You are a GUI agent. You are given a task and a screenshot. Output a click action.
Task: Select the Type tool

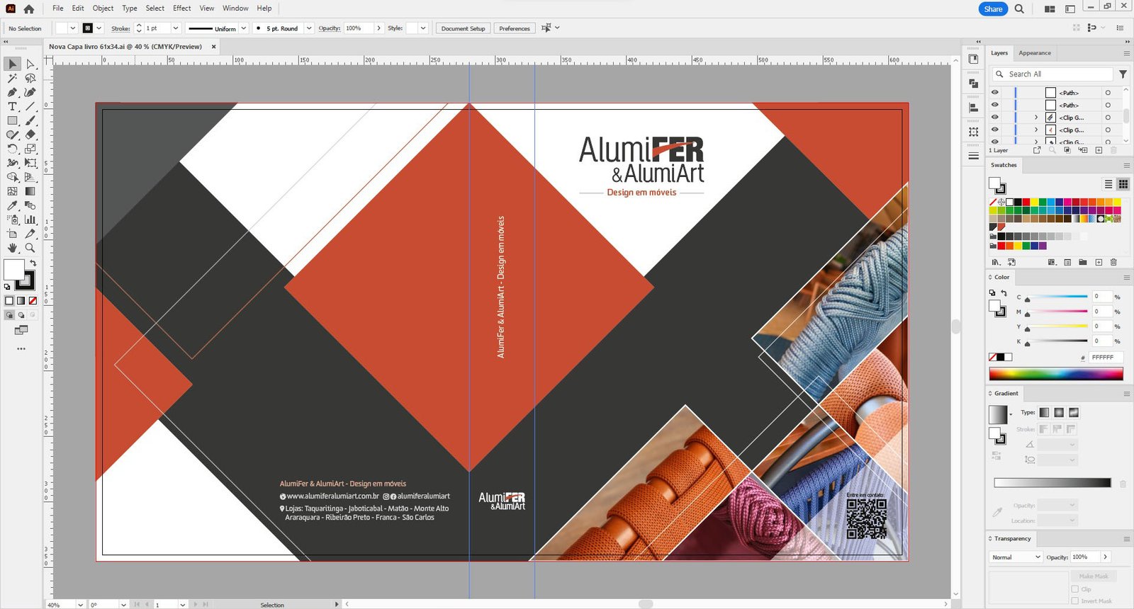click(x=12, y=107)
